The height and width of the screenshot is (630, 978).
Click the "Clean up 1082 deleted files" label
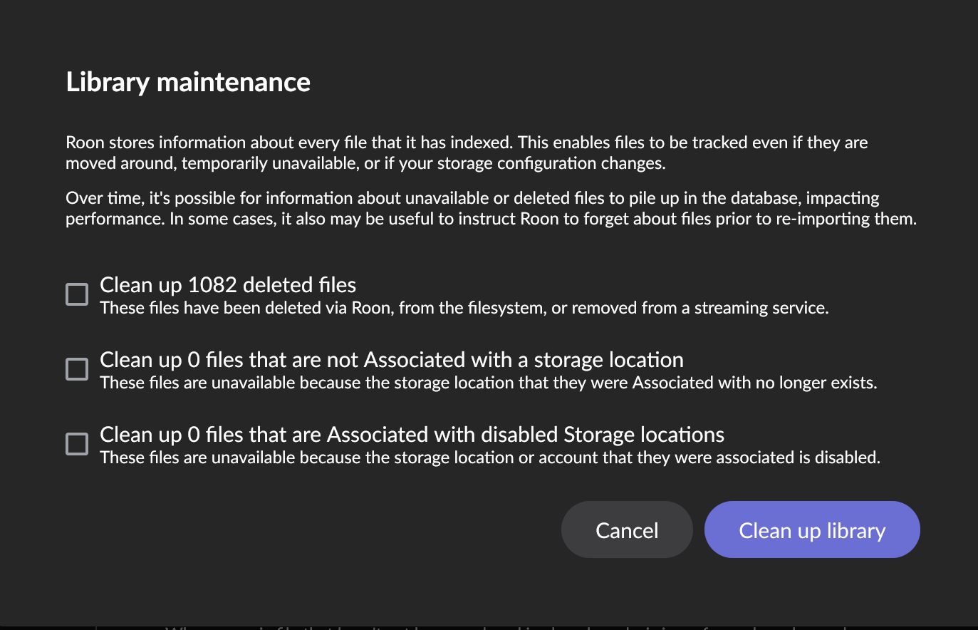pyautogui.click(x=228, y=285)
